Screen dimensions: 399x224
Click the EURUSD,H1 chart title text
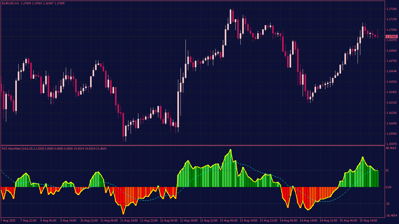pos(10,3)
